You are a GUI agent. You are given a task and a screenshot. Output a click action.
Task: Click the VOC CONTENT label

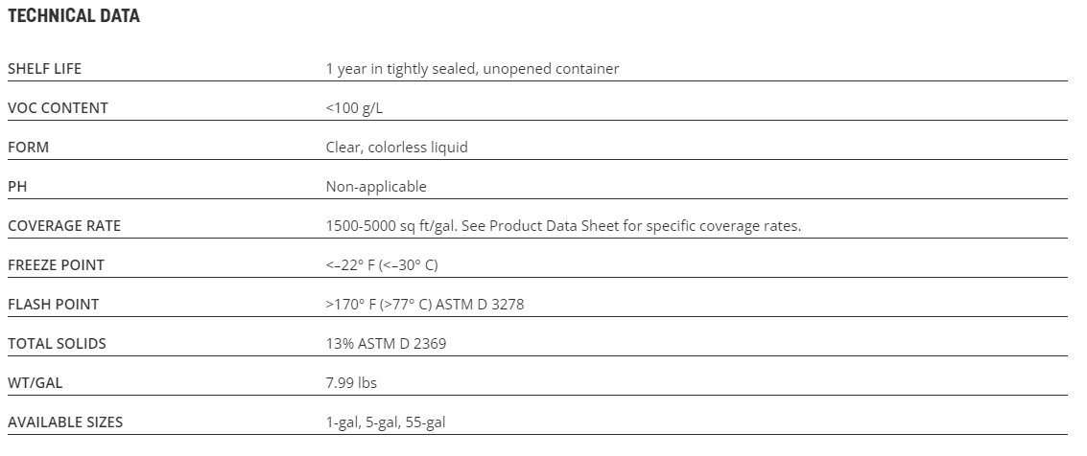click(58, 107)
